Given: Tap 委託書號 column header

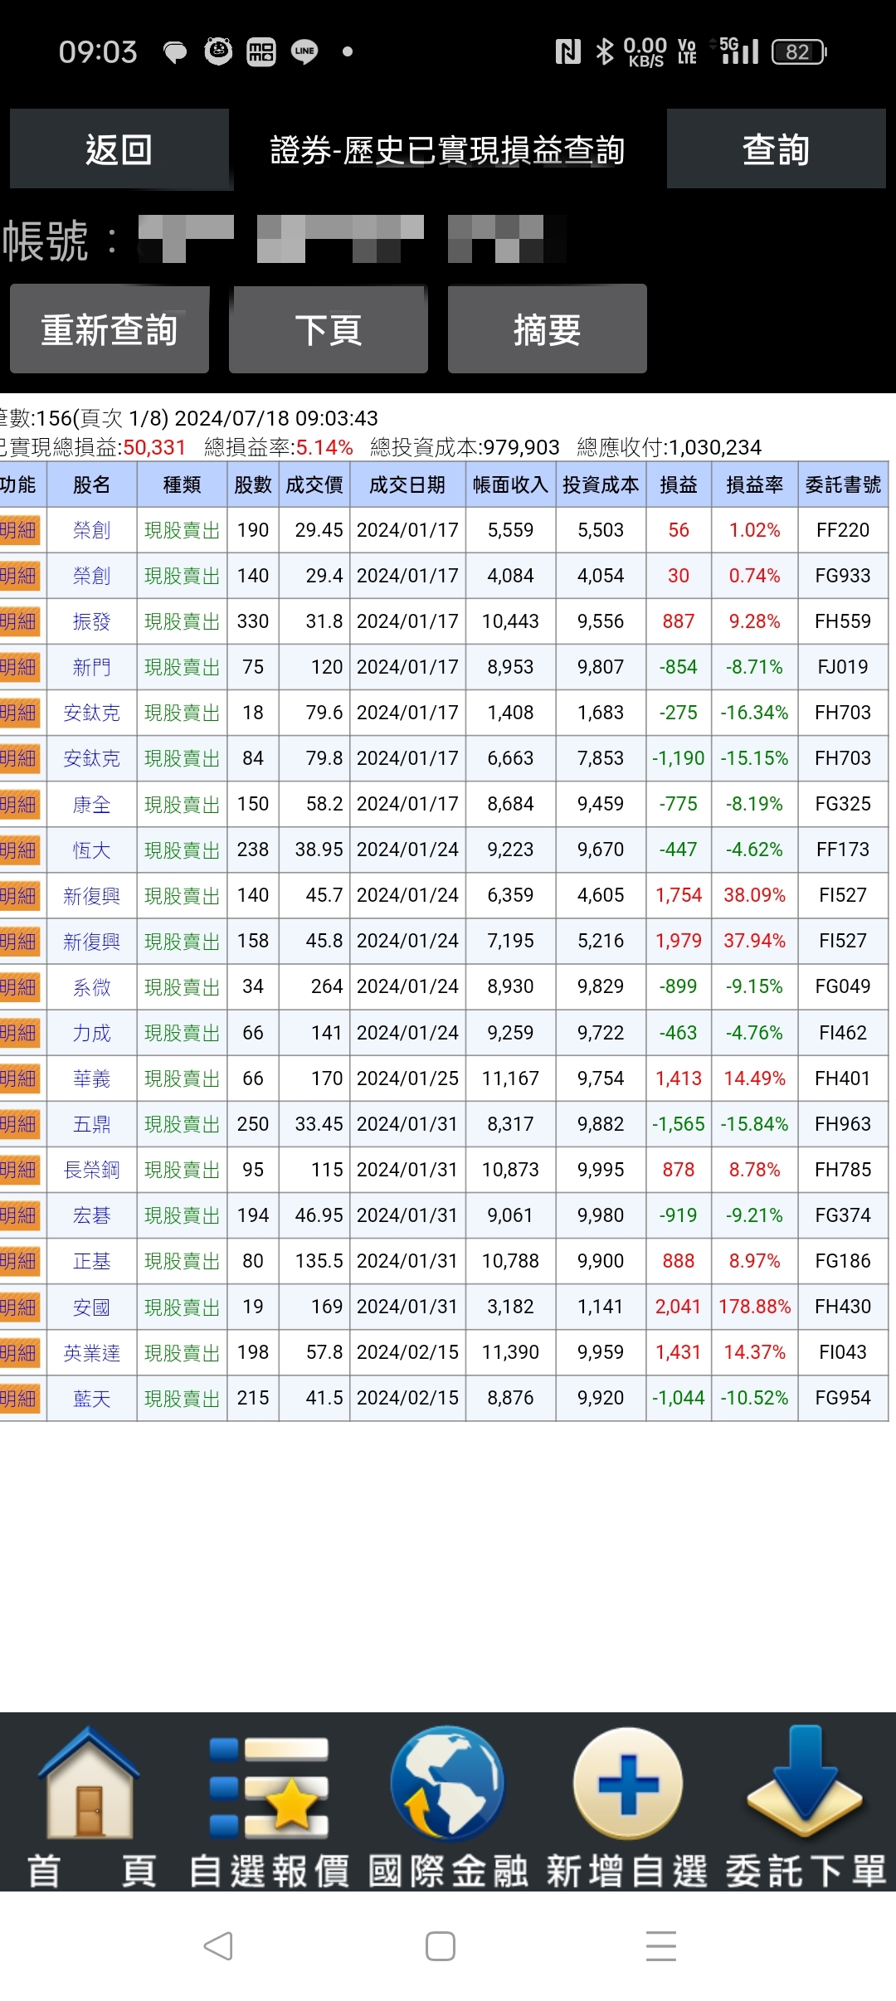Looking at the screenshot, I should pyautogui.click(x=843, y=484).
